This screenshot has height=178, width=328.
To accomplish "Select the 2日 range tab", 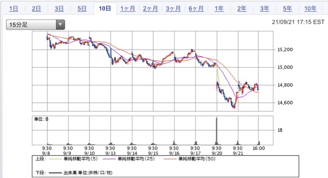I will click(x=36, y=9).
